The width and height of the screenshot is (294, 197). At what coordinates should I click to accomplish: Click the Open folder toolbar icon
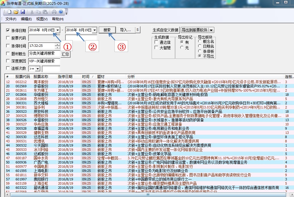point(16,12)
